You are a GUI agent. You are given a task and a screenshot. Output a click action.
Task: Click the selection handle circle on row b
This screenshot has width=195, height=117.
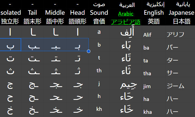click(89, 51)
